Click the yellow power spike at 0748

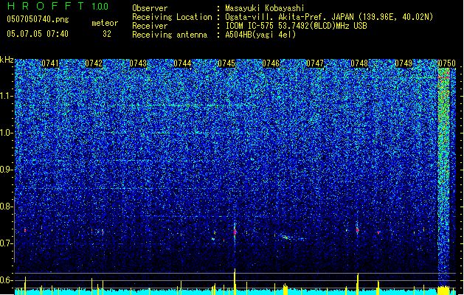[358, 284]
